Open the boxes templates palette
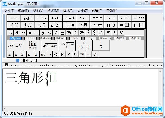 139,25
